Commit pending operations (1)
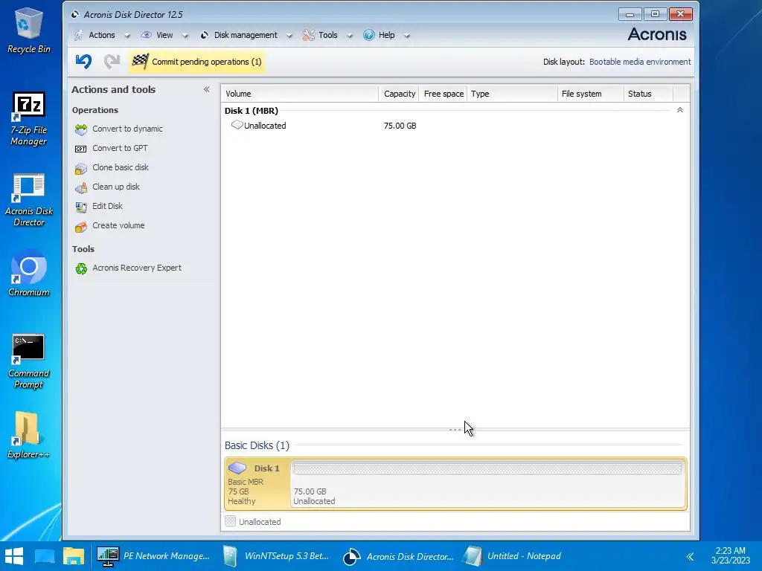This screenshot has height=571, width=762. click(x=196, y=62)
